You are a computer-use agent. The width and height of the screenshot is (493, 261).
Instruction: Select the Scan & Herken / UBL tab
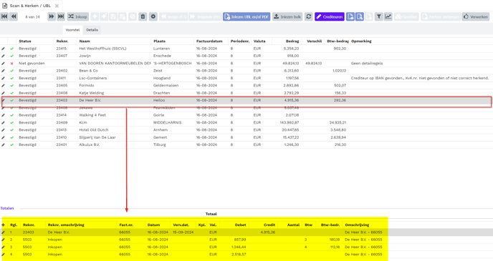30,6
